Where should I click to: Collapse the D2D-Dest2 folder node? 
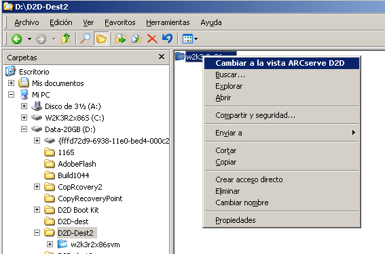[37, 233]
